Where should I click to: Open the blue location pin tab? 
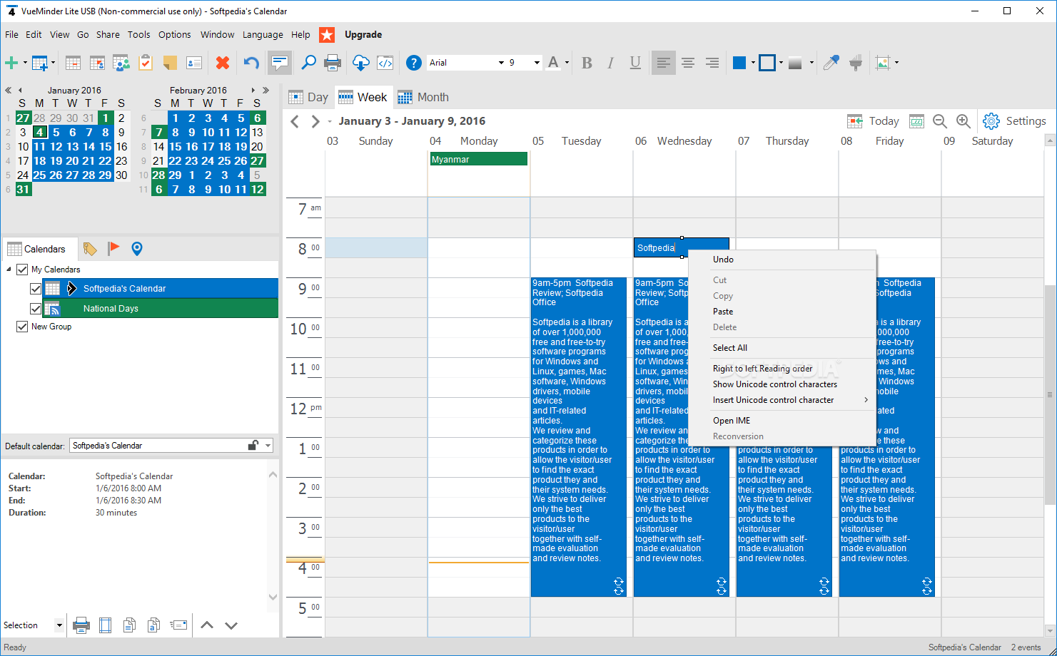click(137, 248)
